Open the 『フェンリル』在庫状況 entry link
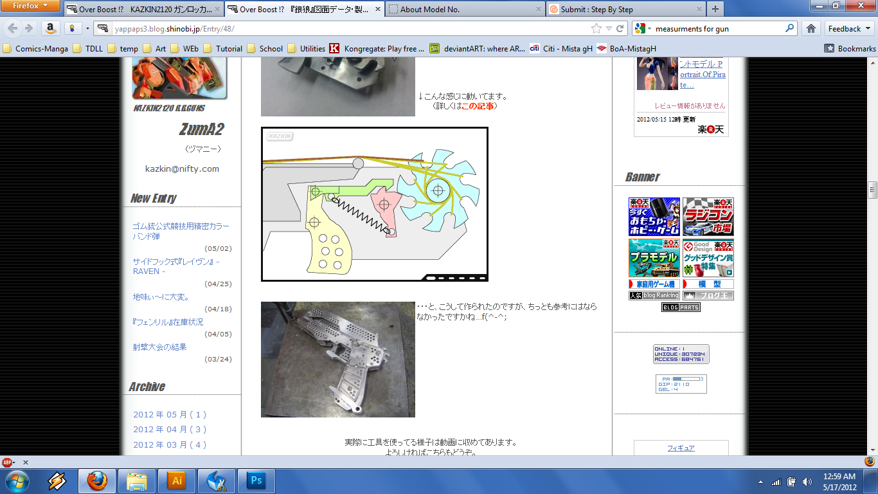This screenshot has width=878, height=494. [168, 322]
